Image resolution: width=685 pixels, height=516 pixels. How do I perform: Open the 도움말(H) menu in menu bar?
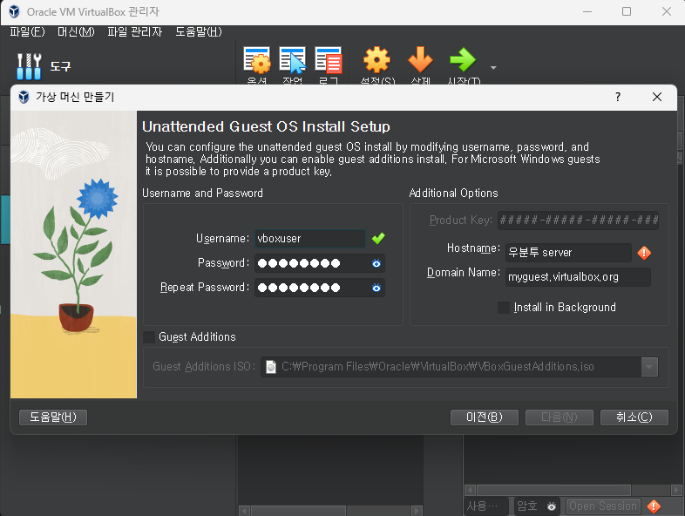pyautogui.click(x=199, y=32)
